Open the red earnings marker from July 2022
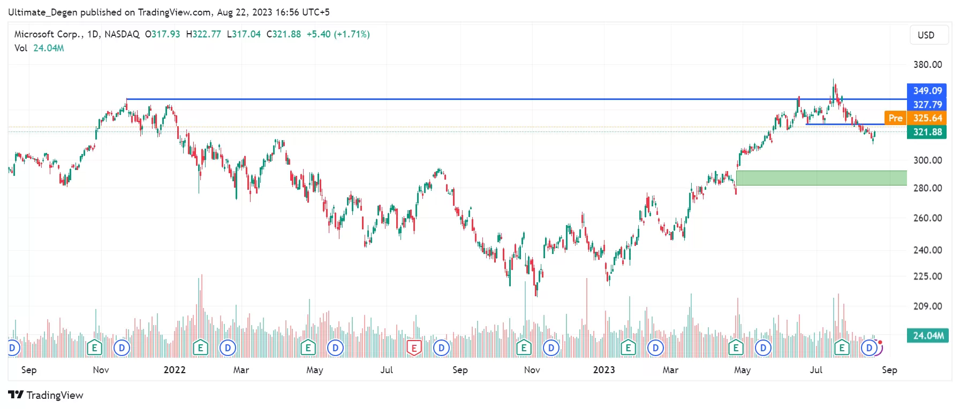This screenshot has width=960, height=409. 414,348
